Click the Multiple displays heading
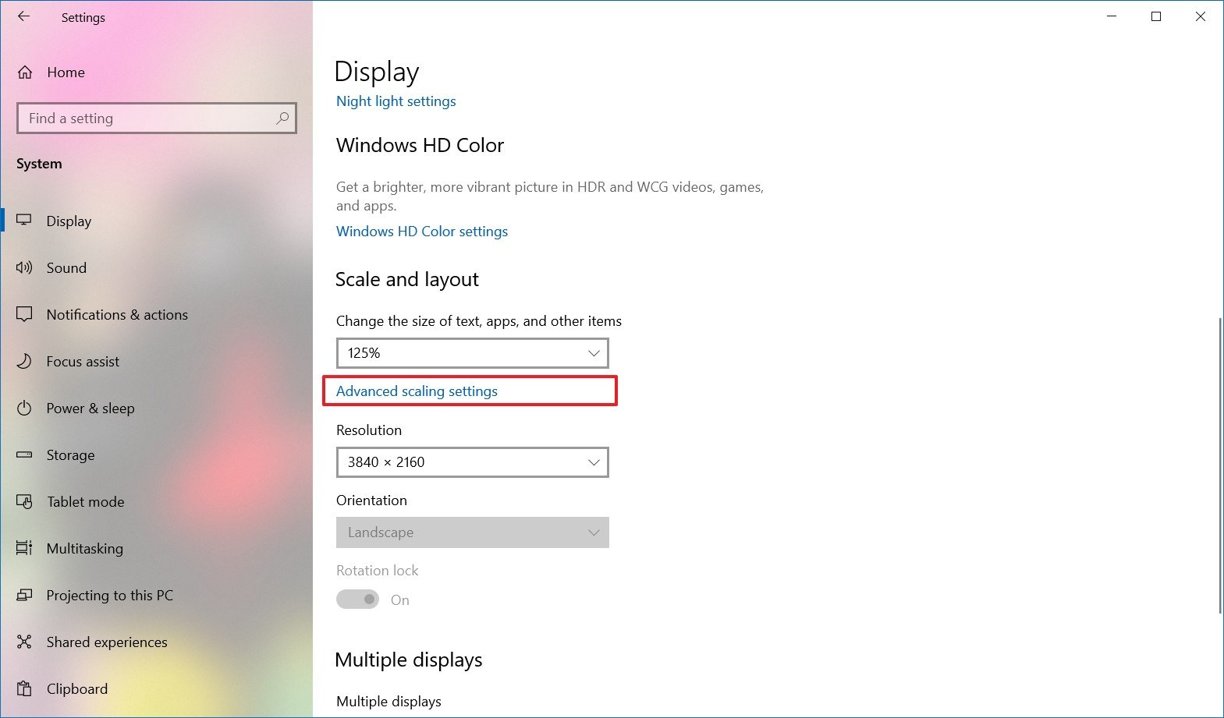Viewport: 1224px width, 718px height. (409, 660)
